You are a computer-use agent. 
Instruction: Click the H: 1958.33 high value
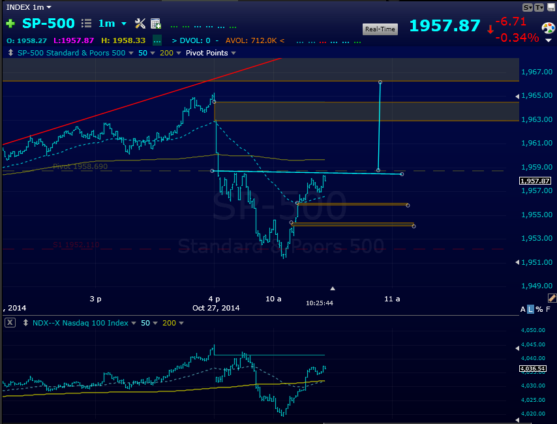point(123,40)
